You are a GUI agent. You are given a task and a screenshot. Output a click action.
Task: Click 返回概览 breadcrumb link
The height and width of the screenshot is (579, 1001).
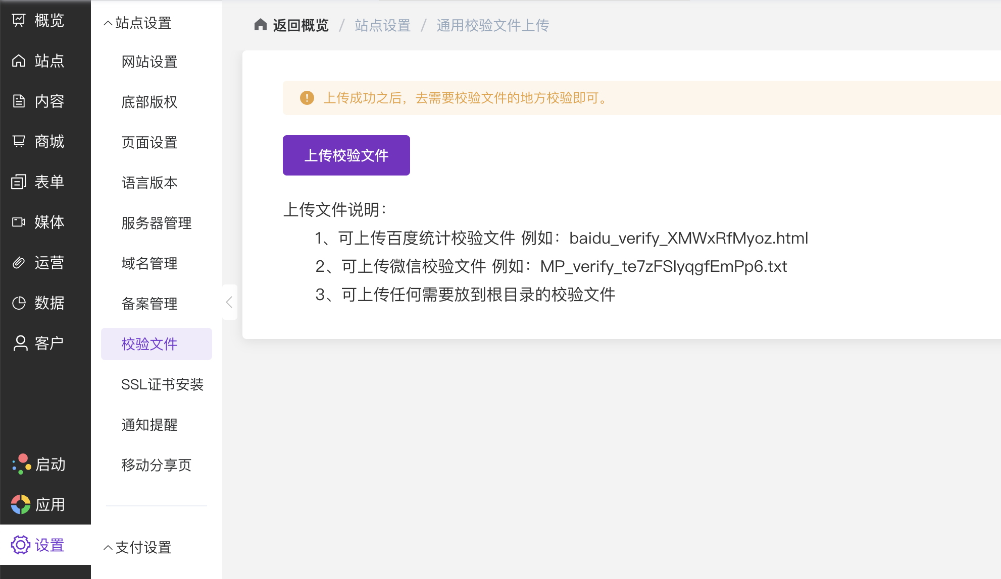click(301, 25)
